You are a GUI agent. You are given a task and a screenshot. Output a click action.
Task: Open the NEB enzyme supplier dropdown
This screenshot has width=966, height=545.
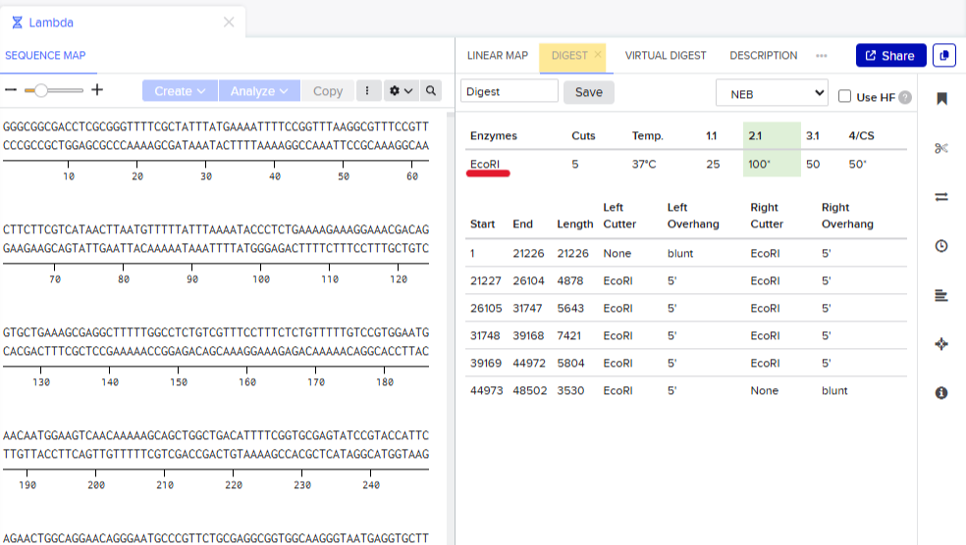point(772,93)
